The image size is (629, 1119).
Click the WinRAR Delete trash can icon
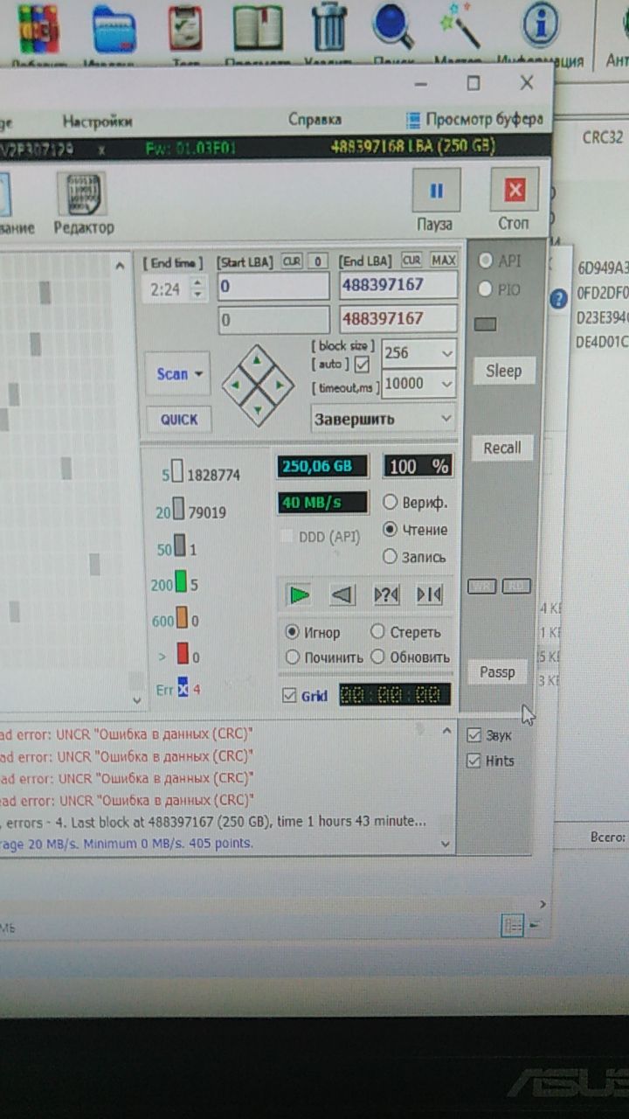(328, 28)
